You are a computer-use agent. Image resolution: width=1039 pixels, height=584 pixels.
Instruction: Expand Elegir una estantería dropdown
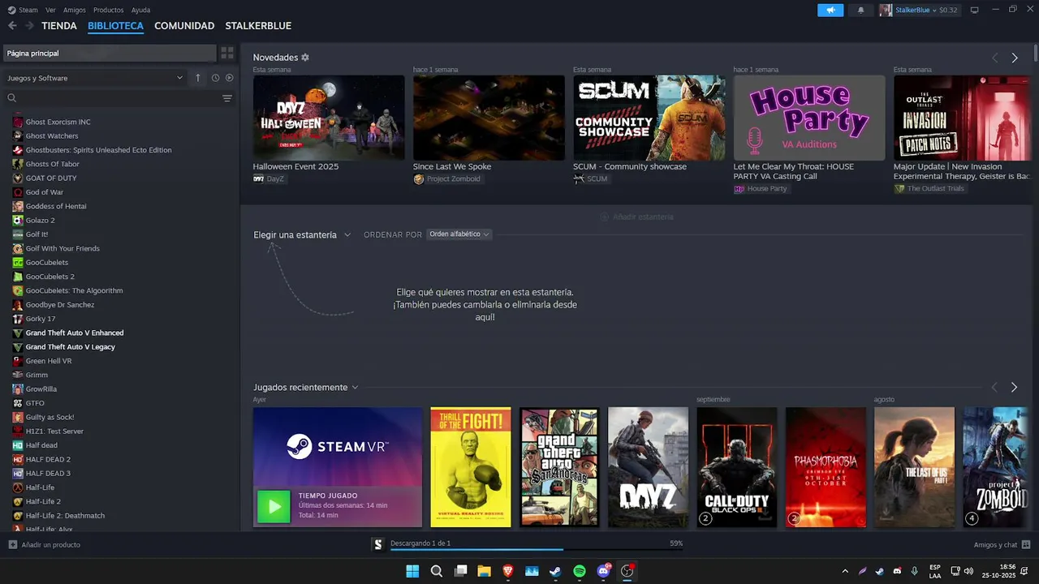point(302,234)
